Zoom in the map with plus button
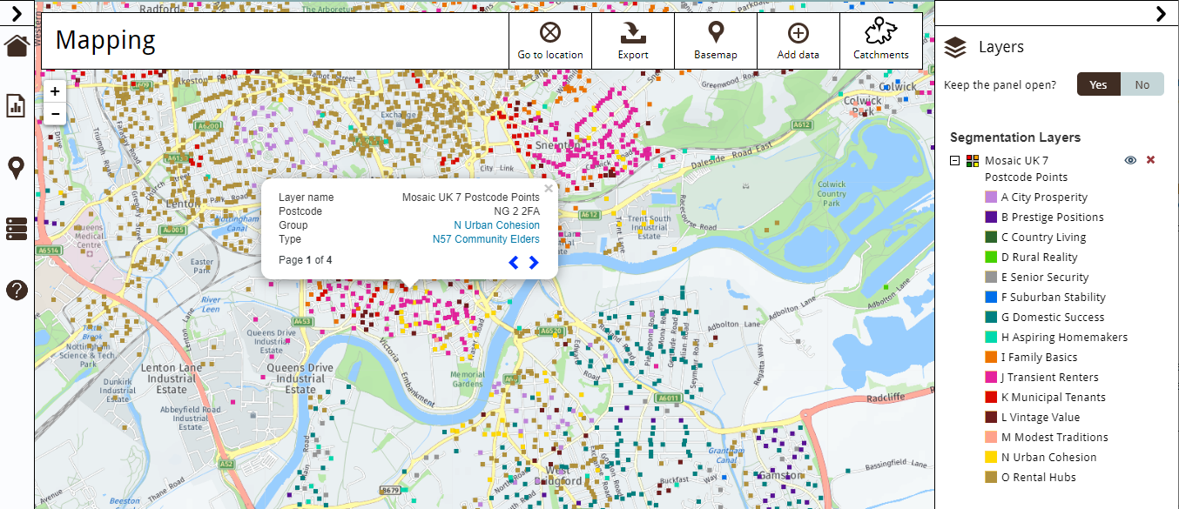The width and height of the screenshot is (1179, 509). (x=55, y=91)
